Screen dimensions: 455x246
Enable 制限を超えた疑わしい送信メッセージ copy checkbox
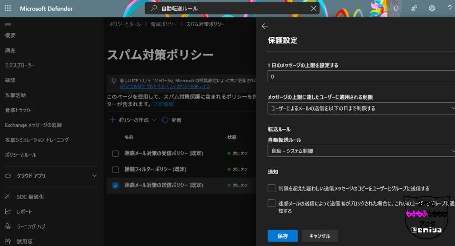(x=271, y=188)
